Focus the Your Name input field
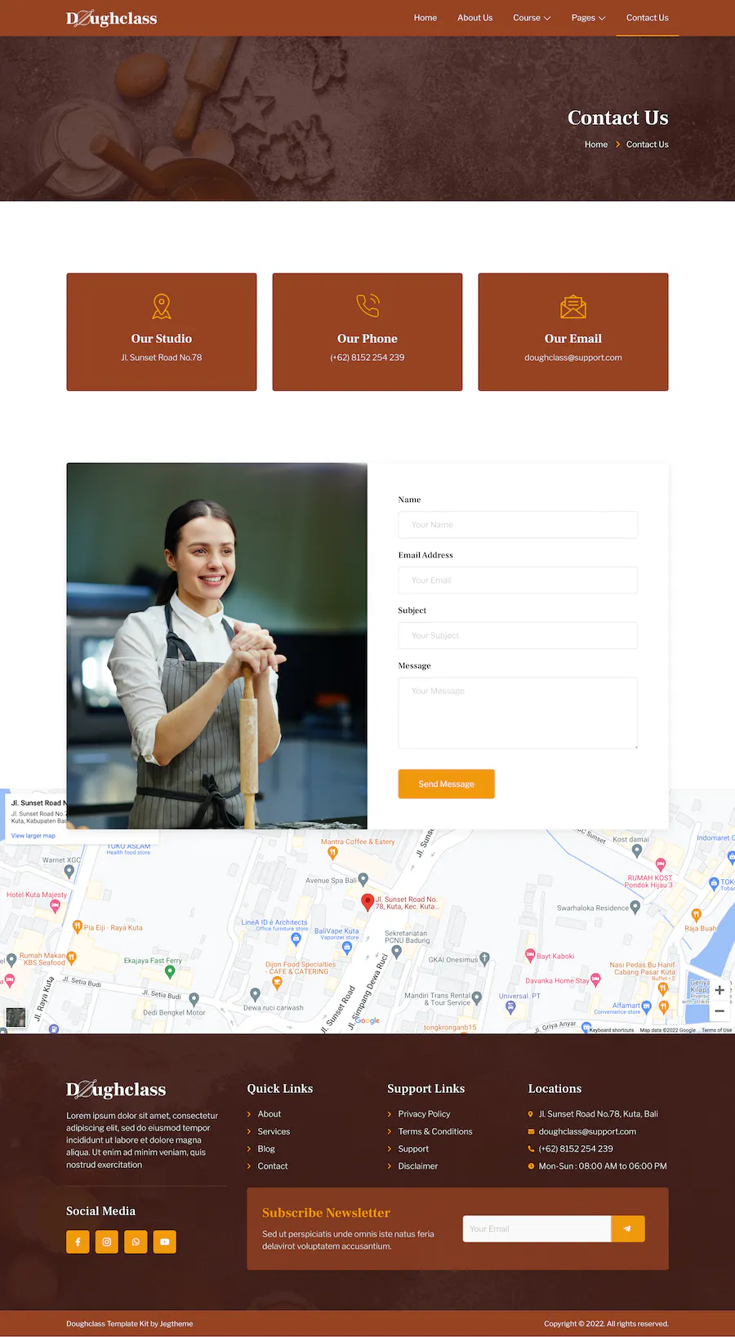 point(518,525)
